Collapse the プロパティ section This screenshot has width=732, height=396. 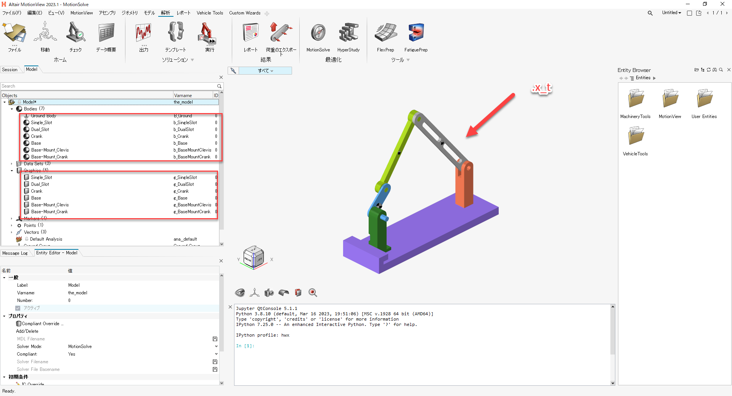click(x=4, y=316)
